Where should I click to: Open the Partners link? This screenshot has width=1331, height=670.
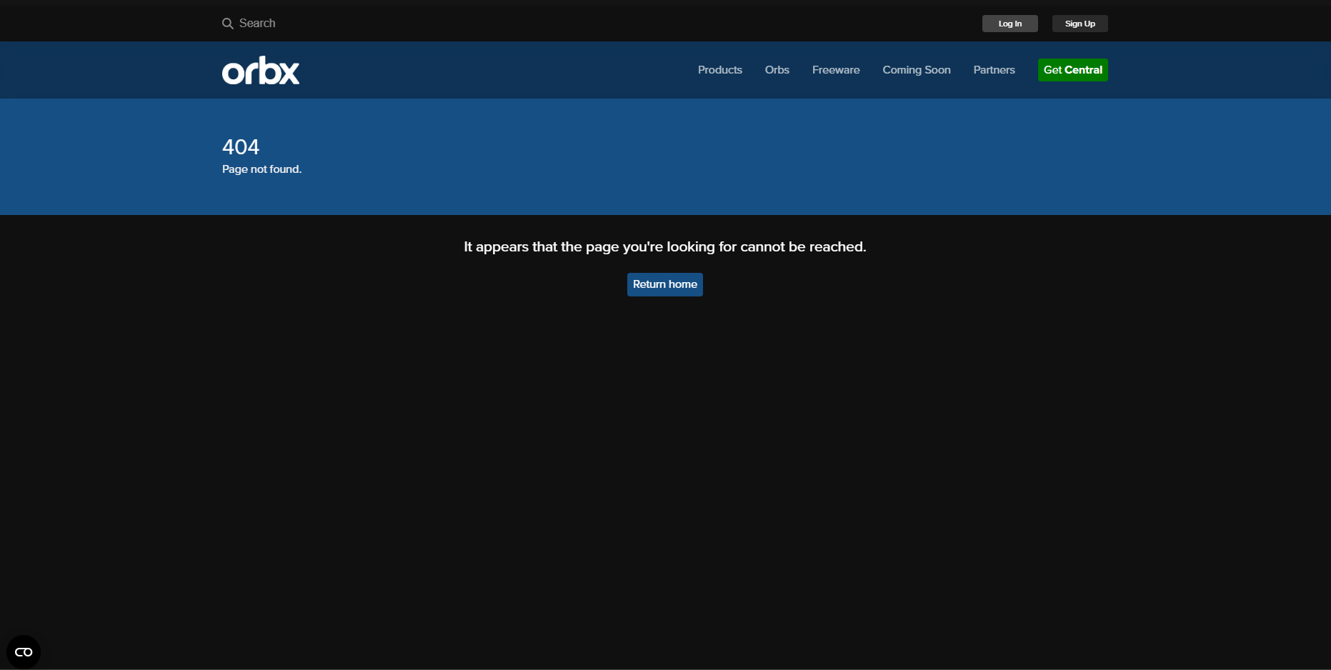994,70
